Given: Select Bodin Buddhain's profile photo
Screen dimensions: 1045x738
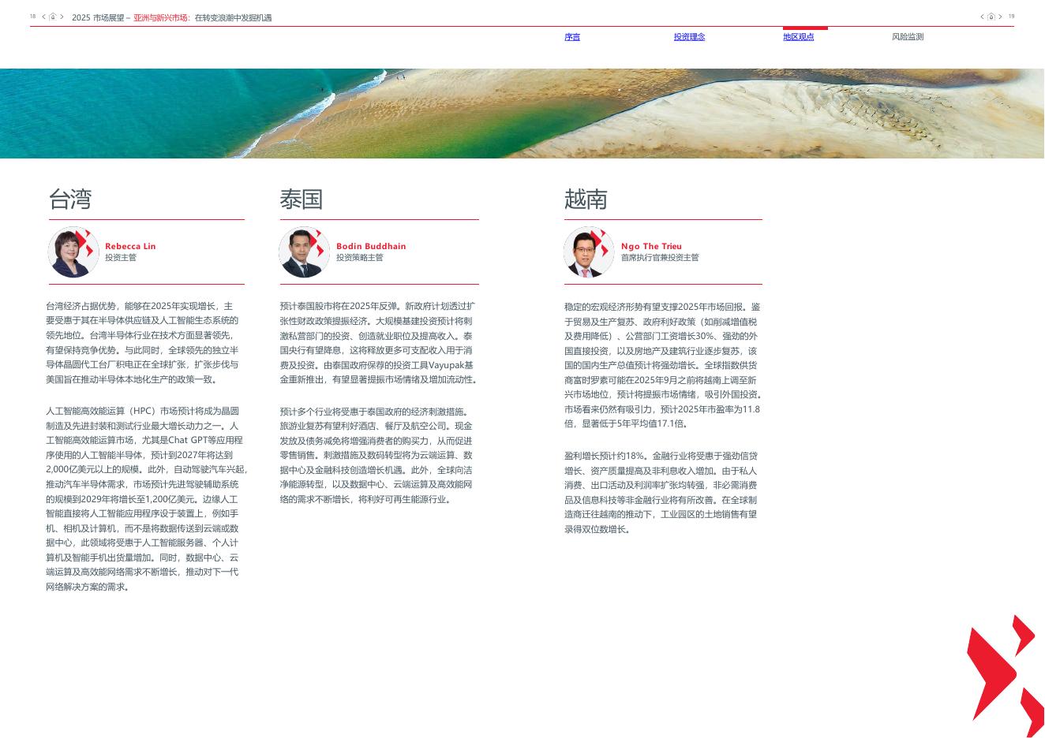Looking at the screenshot, I should 304,252.
